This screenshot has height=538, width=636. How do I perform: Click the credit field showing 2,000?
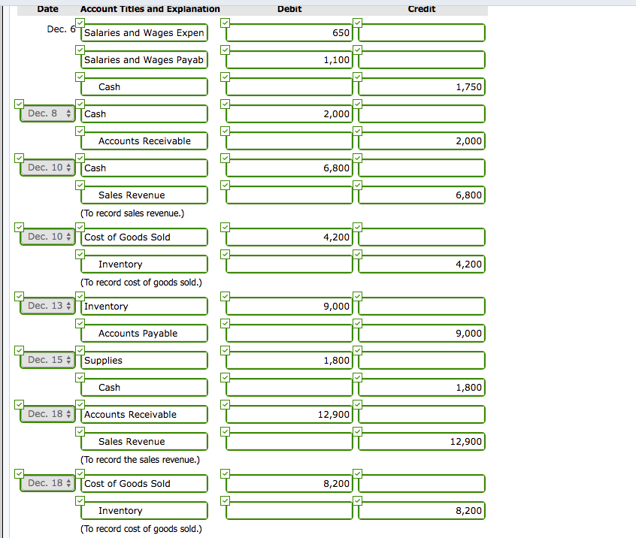(422, 141)
